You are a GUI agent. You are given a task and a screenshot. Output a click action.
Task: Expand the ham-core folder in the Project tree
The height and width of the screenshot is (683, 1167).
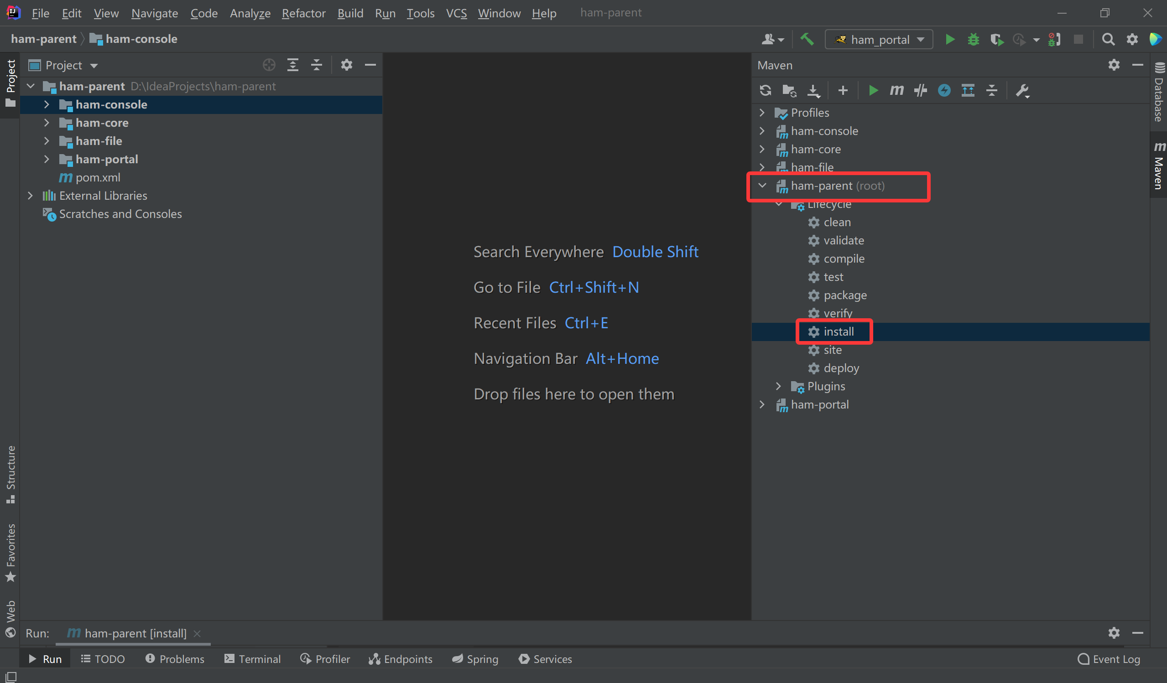pos(47,123)
